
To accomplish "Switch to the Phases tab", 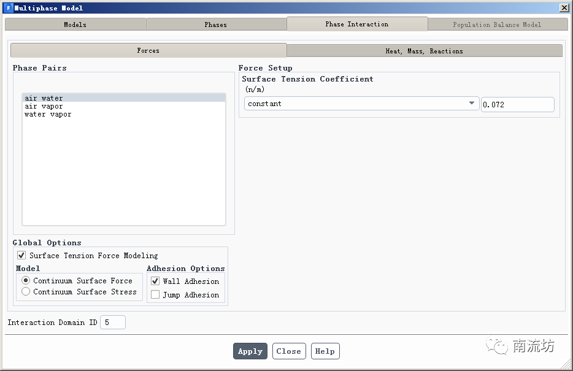I will click(215, 25).
